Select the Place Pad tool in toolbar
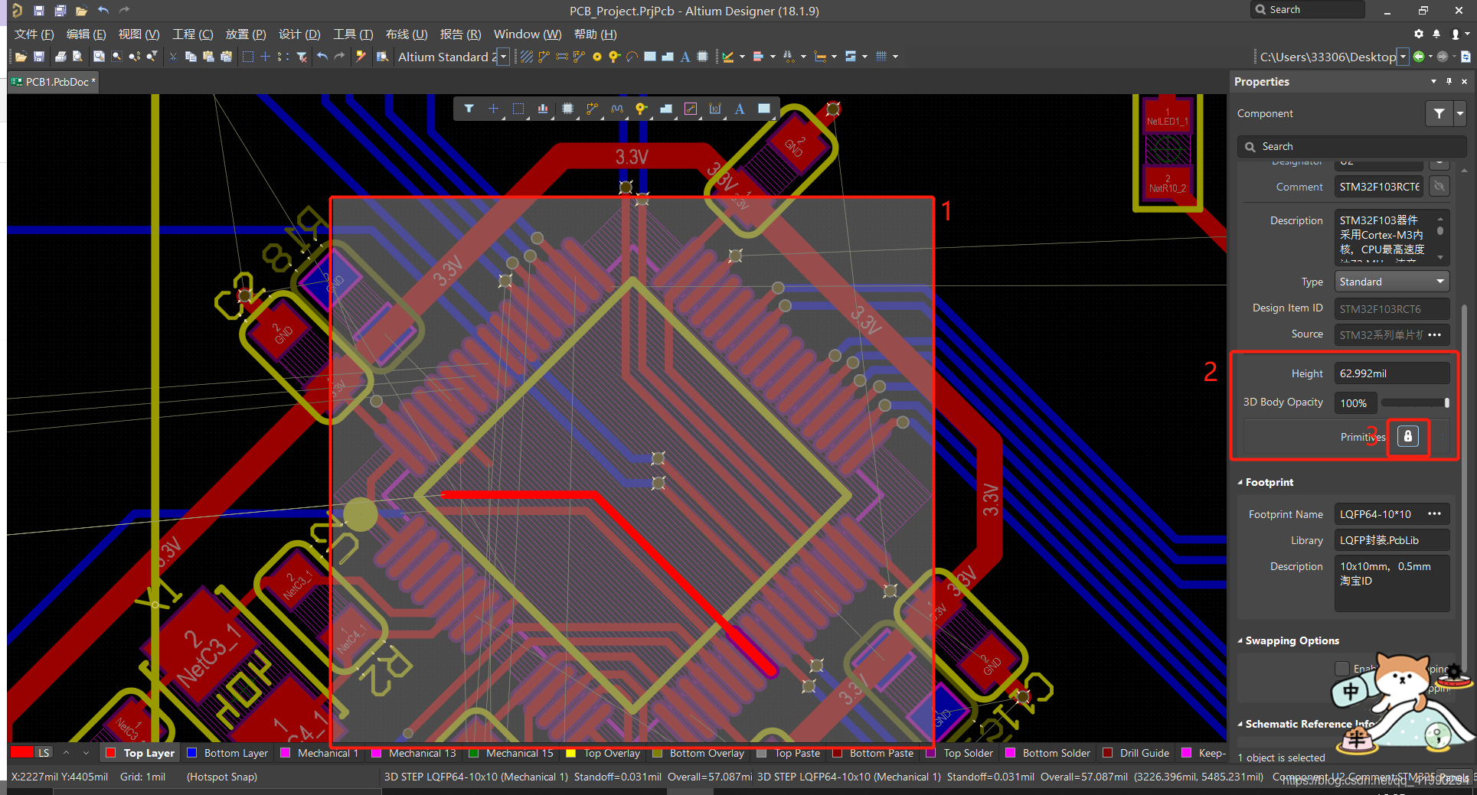 tap(597, 57)
